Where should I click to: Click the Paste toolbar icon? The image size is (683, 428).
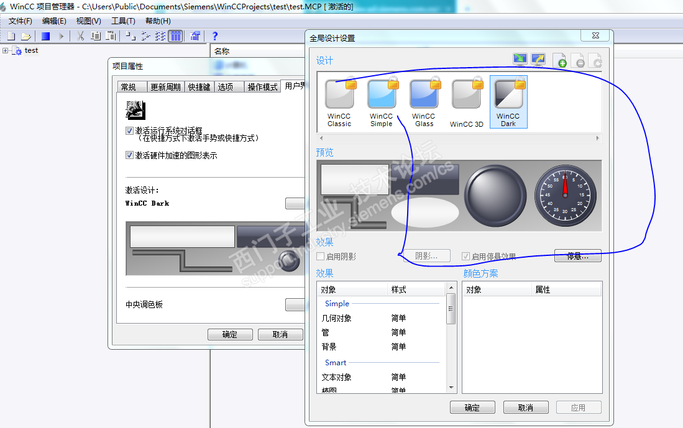[x=111, y=36]
